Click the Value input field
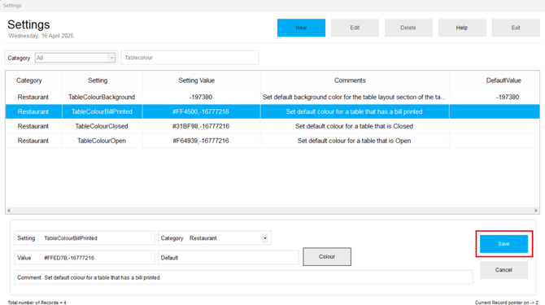Screen dimensions: 545x305 pyautogui.click(x=85, y=258)
